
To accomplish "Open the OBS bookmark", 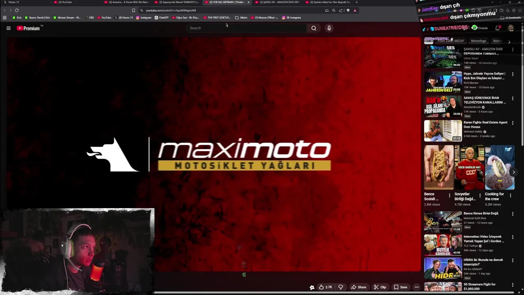I will [89, 18].
